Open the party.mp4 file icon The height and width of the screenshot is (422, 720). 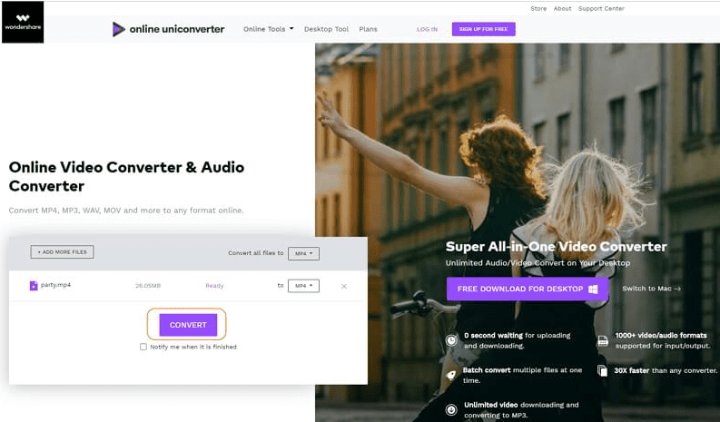pos(34,286)
